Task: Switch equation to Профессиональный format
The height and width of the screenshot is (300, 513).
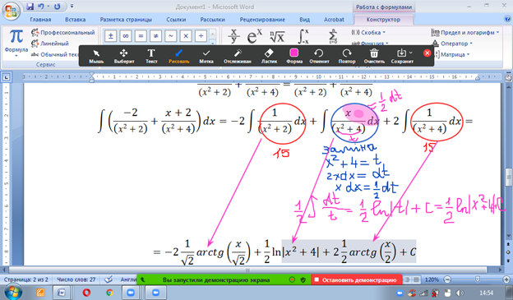Action: [63, 32]
